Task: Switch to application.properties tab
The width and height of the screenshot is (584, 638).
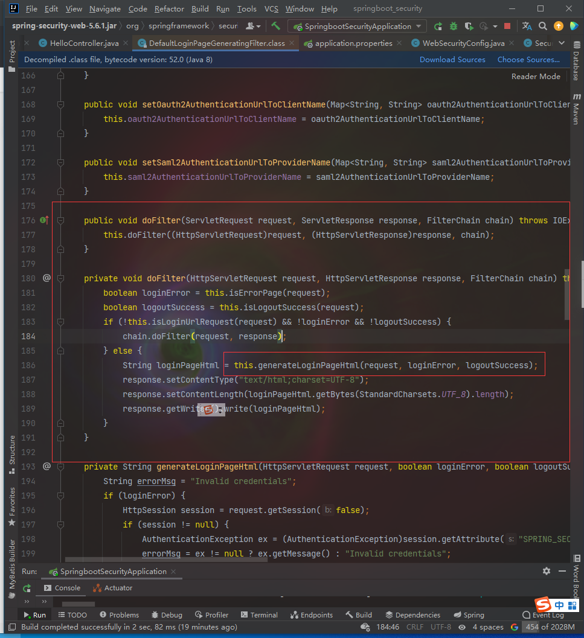Action: point(353,43)
